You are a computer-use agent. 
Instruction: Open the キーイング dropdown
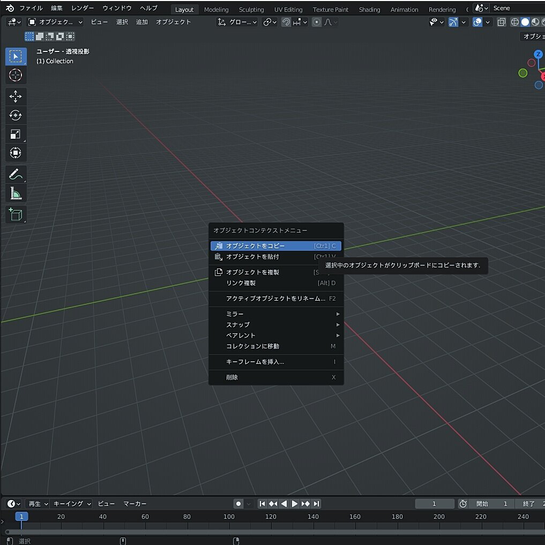point(72,504)
